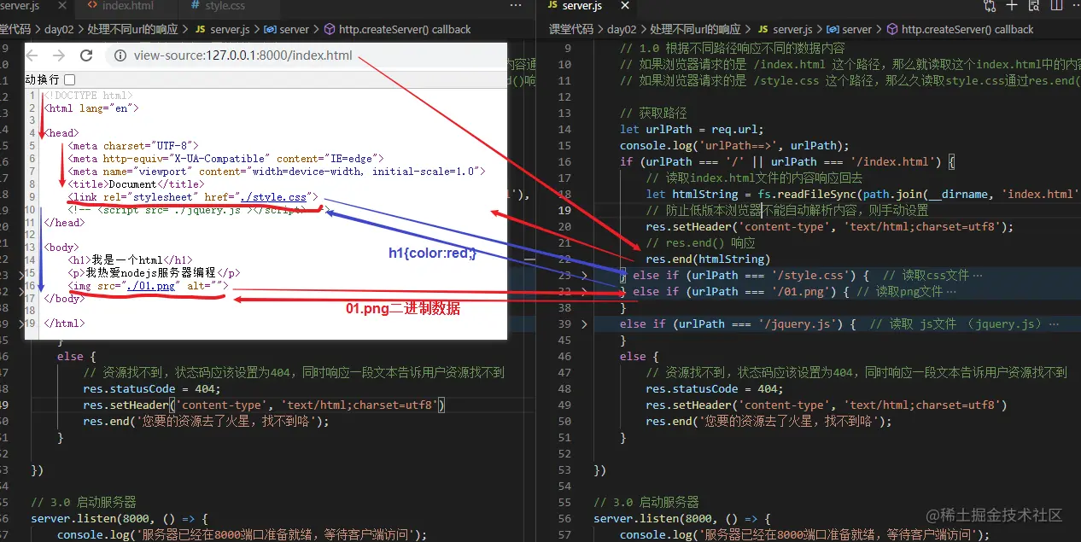Expand folded line 32 in left editor

[x=21, y=292]
